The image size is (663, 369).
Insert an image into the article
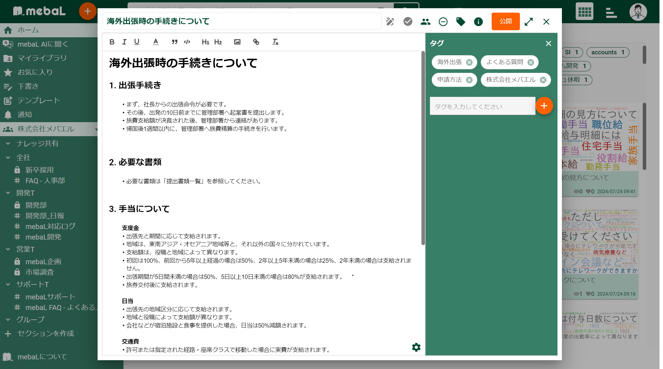(237, 42)
